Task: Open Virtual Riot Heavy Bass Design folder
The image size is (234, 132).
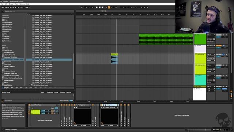Action: click(x=13, y=78)
